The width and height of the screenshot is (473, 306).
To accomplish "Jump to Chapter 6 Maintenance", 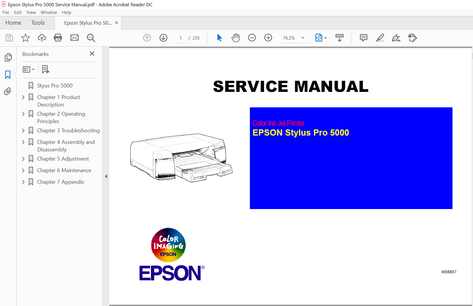I will (x=64, y=170).
